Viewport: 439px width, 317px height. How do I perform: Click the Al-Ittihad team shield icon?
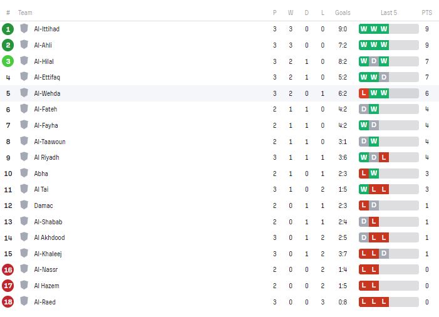point(24,28)
